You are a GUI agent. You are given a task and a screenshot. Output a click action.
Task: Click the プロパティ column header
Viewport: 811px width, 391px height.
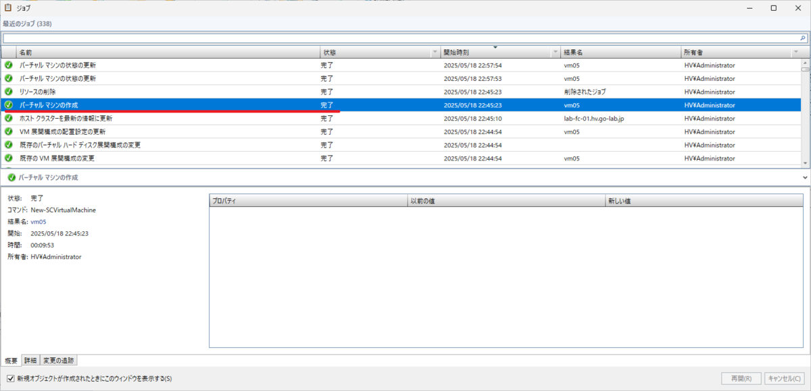[x=308, y=201]
